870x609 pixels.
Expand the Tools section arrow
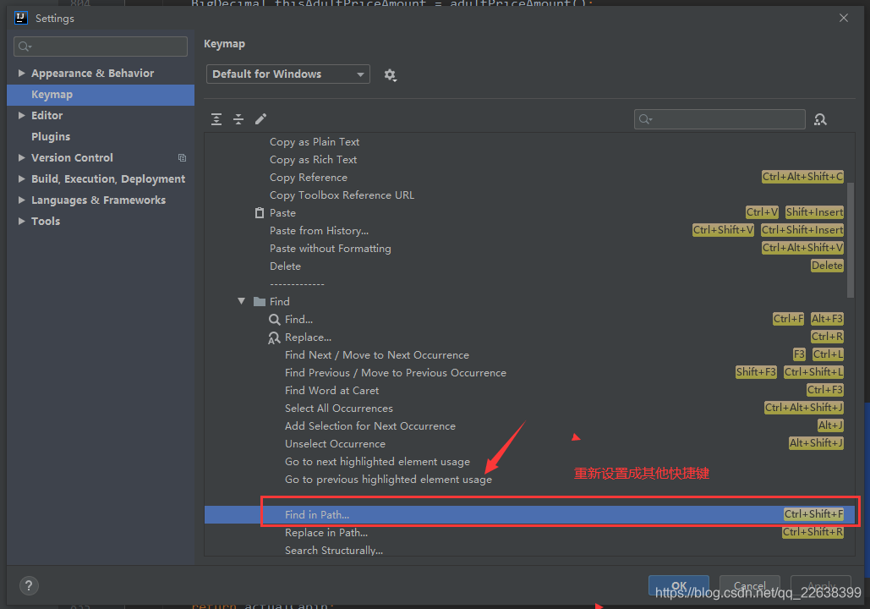pyautogui.click(x=21, y=221)
